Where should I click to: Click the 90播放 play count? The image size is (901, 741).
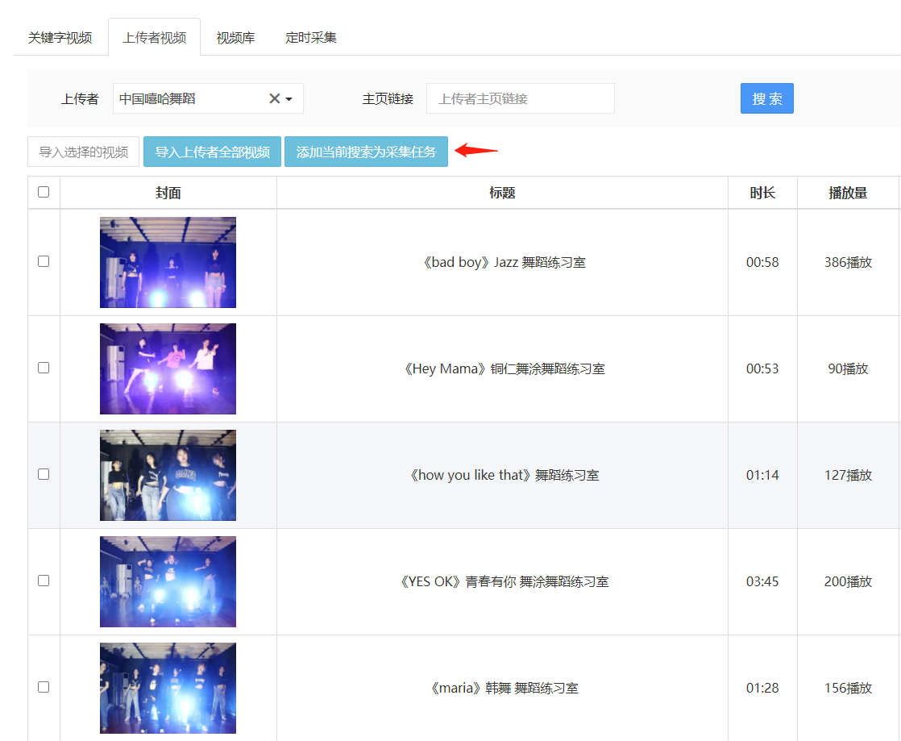click(x=848, y=368)
